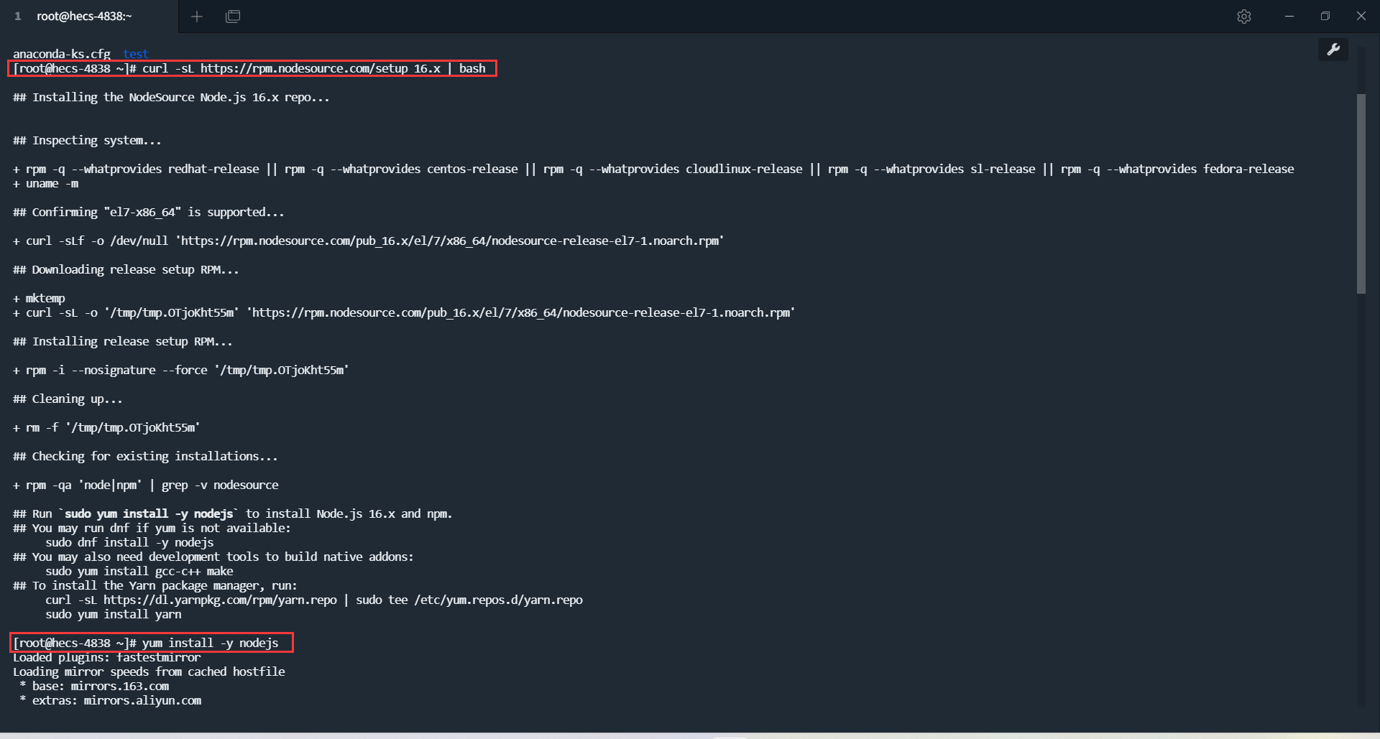This screenshot has width=1380, height=739.
Task: Click the rpm.nodesource.com/setup_16.x URL in the curl command
Action: [x=320, y=69]
